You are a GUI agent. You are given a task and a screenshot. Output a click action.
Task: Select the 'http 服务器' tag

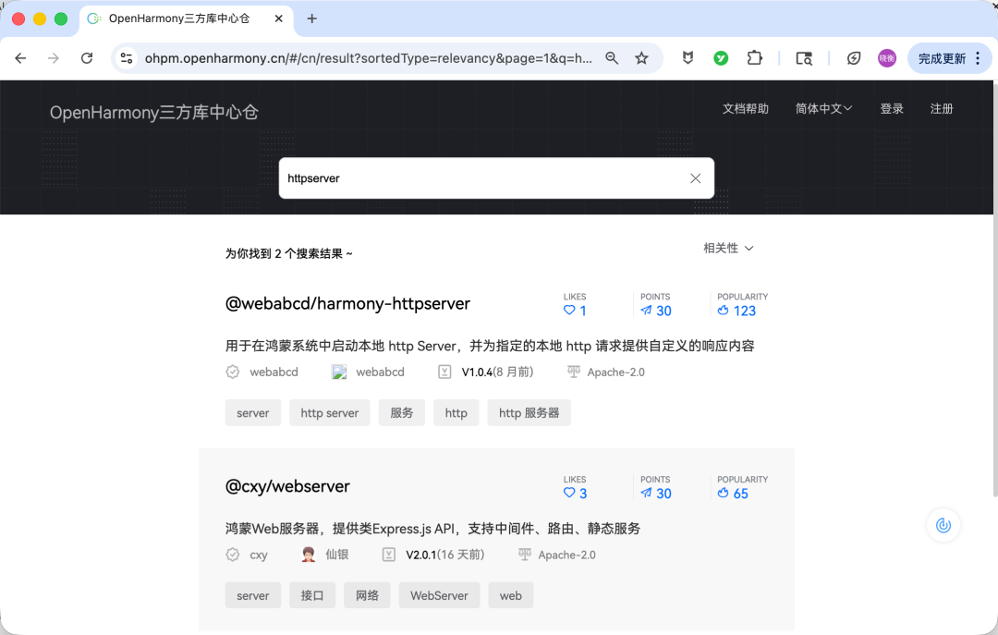[x=529, y=413]
